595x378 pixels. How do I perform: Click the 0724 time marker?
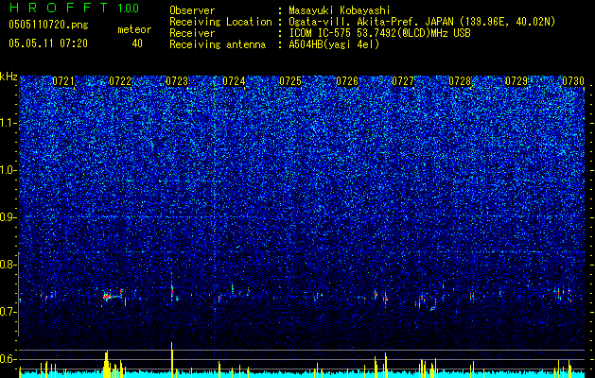[x=234, y=81]
